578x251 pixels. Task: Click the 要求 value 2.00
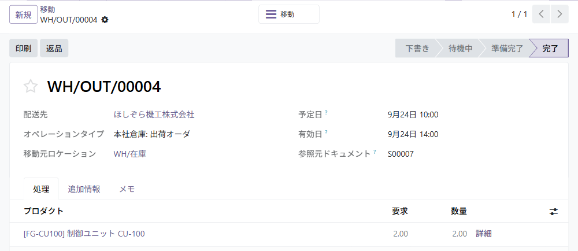click(x=401, y=234)
